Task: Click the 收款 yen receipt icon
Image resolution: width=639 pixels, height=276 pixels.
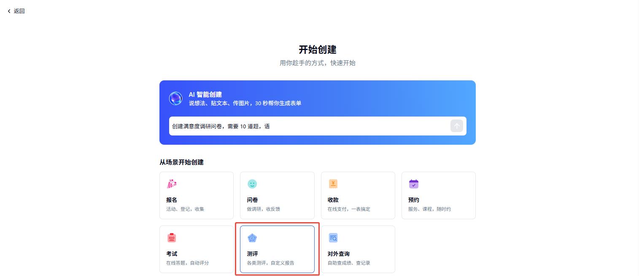Action: pyautogui.click(x=333, y=184)
